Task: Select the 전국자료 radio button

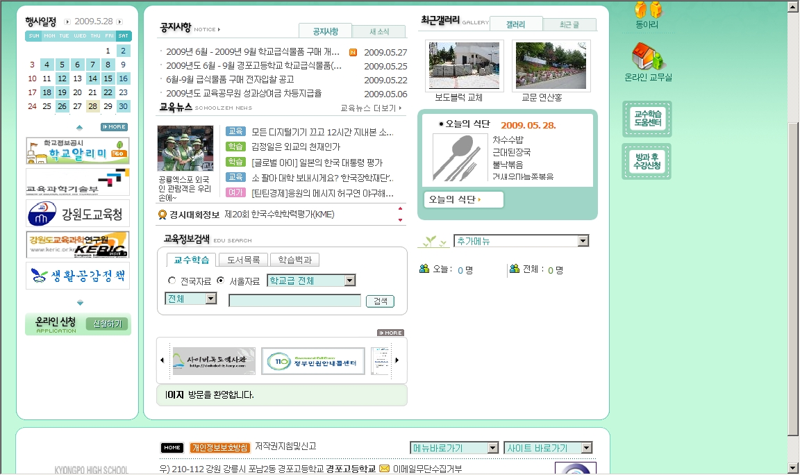Action: [x=172, y=281]
